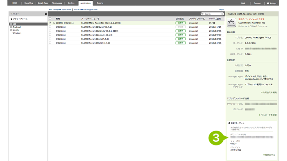Clear the search field with the x icon
The height and width of the screenshot is (161, 287).
(222, 14)
